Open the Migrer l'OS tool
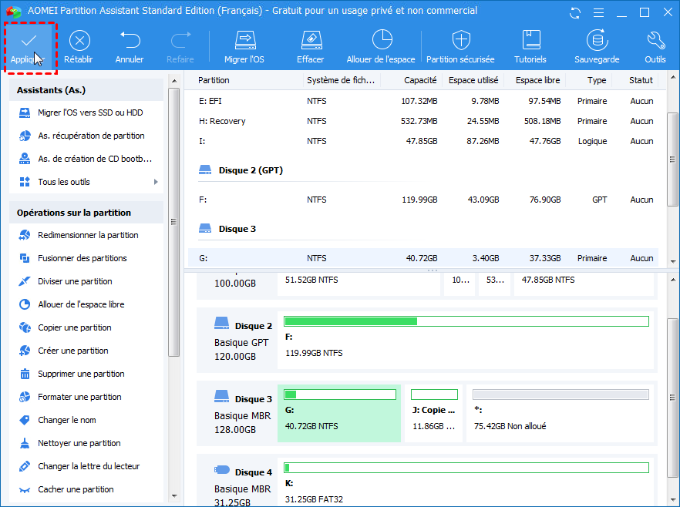The height and width of the screenshot is (507, 680). pos(244,41)
